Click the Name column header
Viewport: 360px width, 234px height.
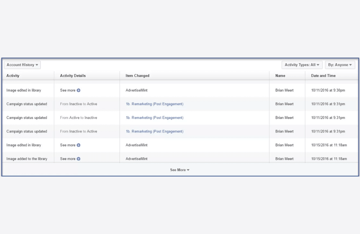coord(280,76)
